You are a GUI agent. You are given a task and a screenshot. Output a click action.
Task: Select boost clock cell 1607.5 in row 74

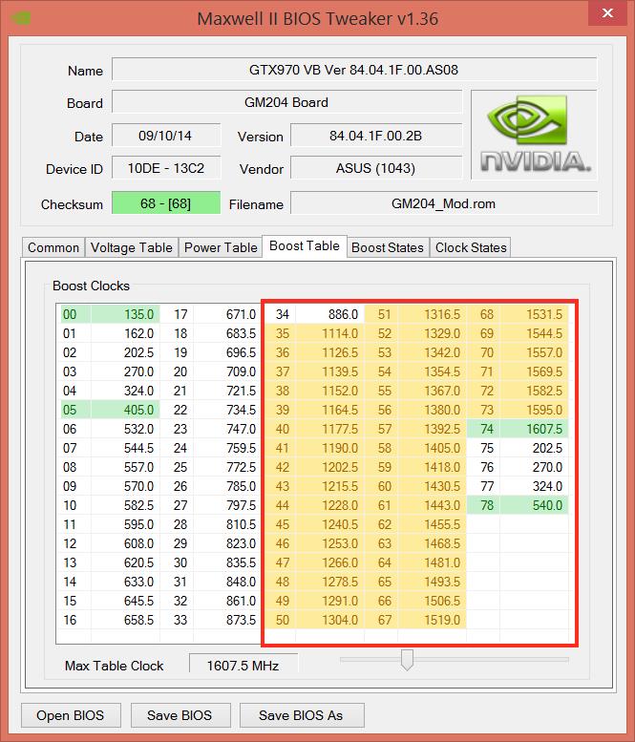534,429
